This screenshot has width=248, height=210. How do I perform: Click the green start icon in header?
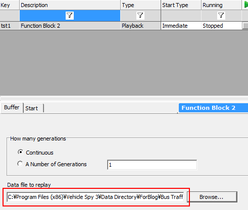click(246, 5)
